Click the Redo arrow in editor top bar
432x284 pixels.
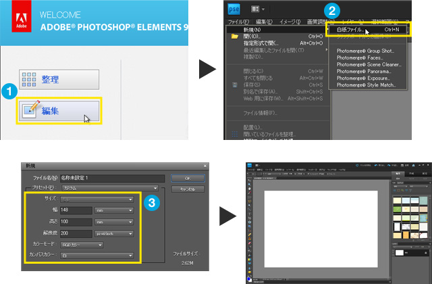(x=389, y=165)
